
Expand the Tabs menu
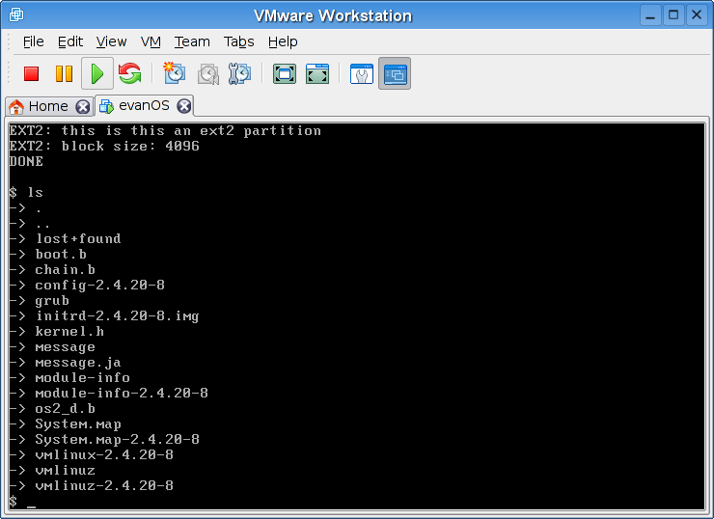238,41
